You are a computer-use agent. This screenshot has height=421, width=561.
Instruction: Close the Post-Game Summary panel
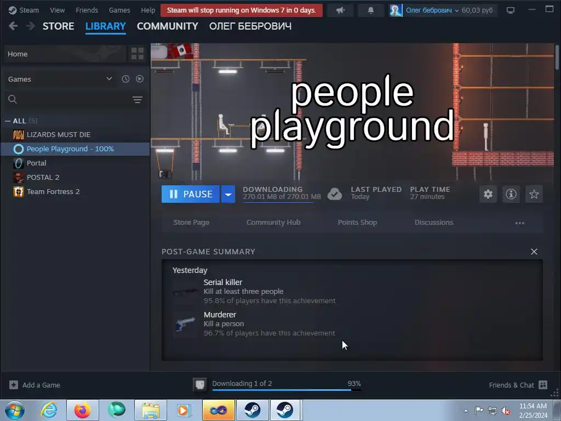click(x=534, y=252)
